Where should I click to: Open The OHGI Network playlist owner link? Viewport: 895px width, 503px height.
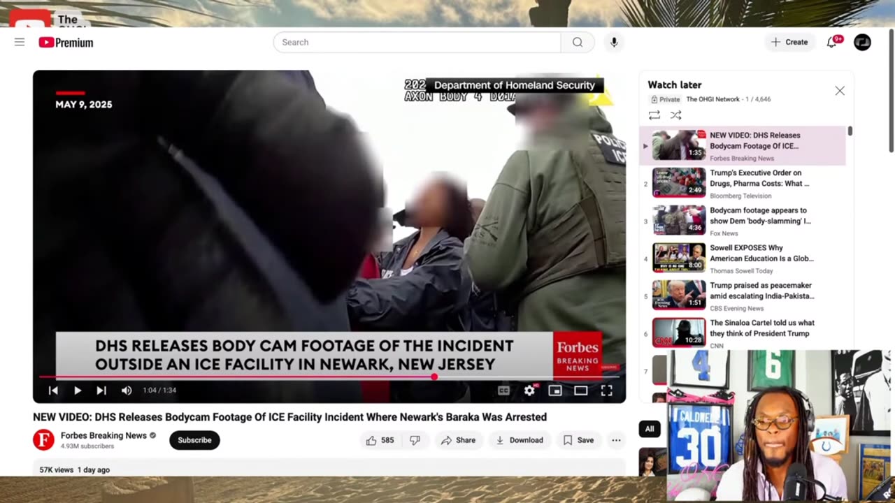click(x=713, y=99)
